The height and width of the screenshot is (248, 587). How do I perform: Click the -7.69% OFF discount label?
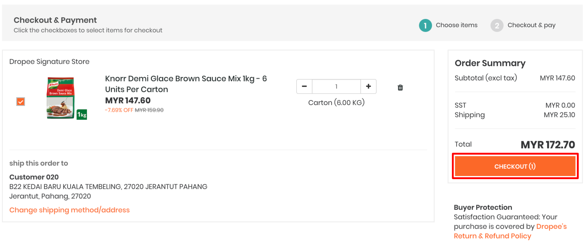tap(119, 110)
